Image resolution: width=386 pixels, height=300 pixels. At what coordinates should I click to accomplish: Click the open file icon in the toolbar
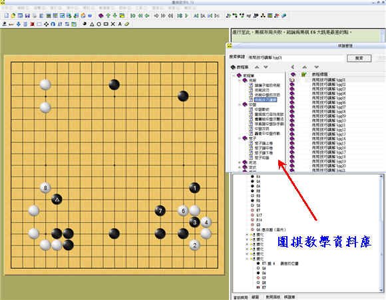click(13, 15)
